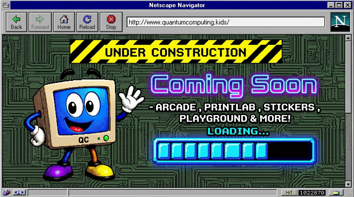Click the arrows component icon in status bar
The image size is (354, 197).
click(19, 192)
